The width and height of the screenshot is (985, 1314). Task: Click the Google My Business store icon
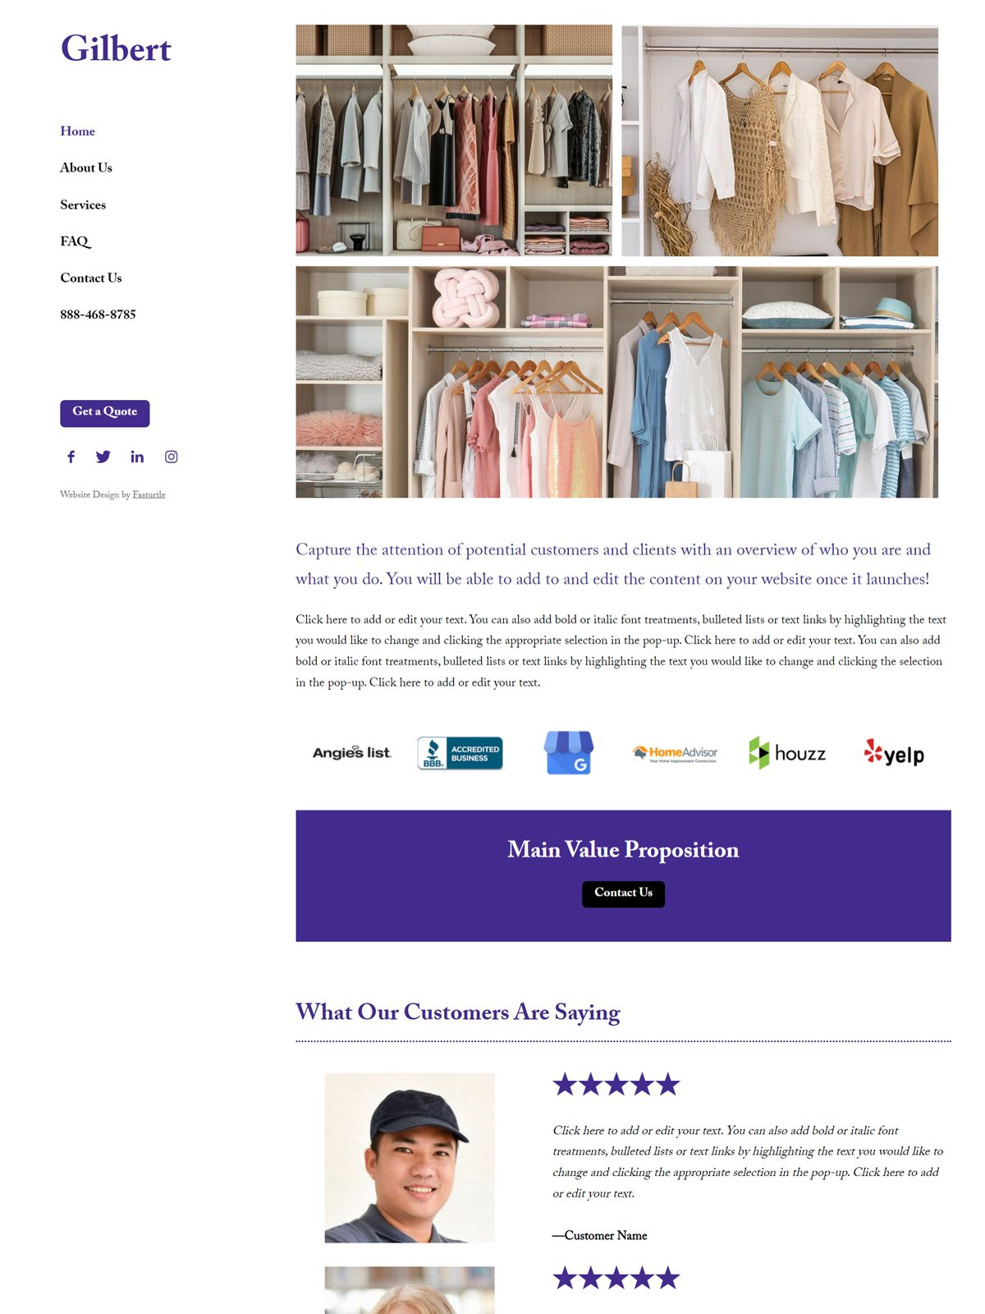pyautogui.click(x=568, y=752)
